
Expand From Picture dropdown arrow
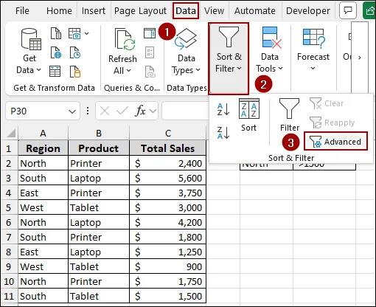(x=86, y=33)
